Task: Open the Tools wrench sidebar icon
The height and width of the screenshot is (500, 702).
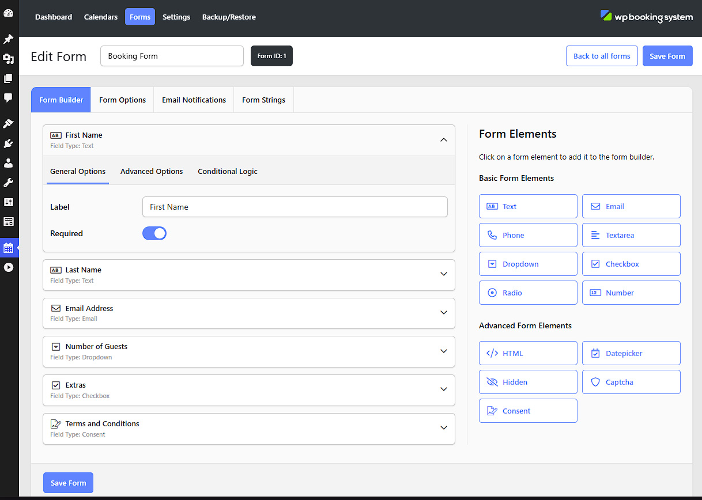Action: 8,183
